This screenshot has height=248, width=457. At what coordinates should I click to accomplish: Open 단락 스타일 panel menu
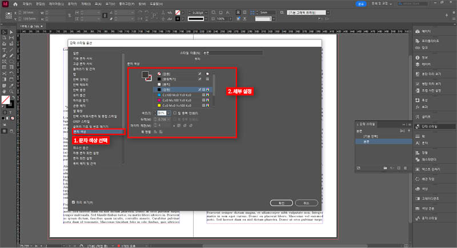[x=410, y=125]
